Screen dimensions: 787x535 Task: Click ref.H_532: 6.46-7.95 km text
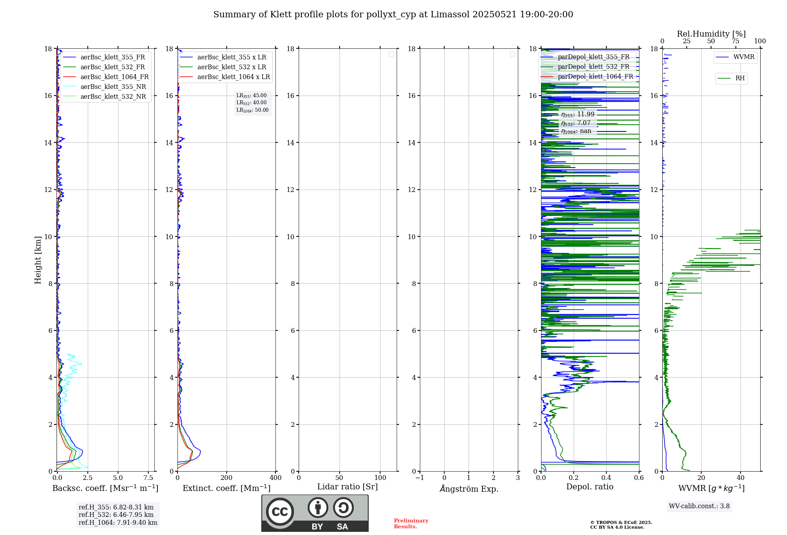pos(116,515)
